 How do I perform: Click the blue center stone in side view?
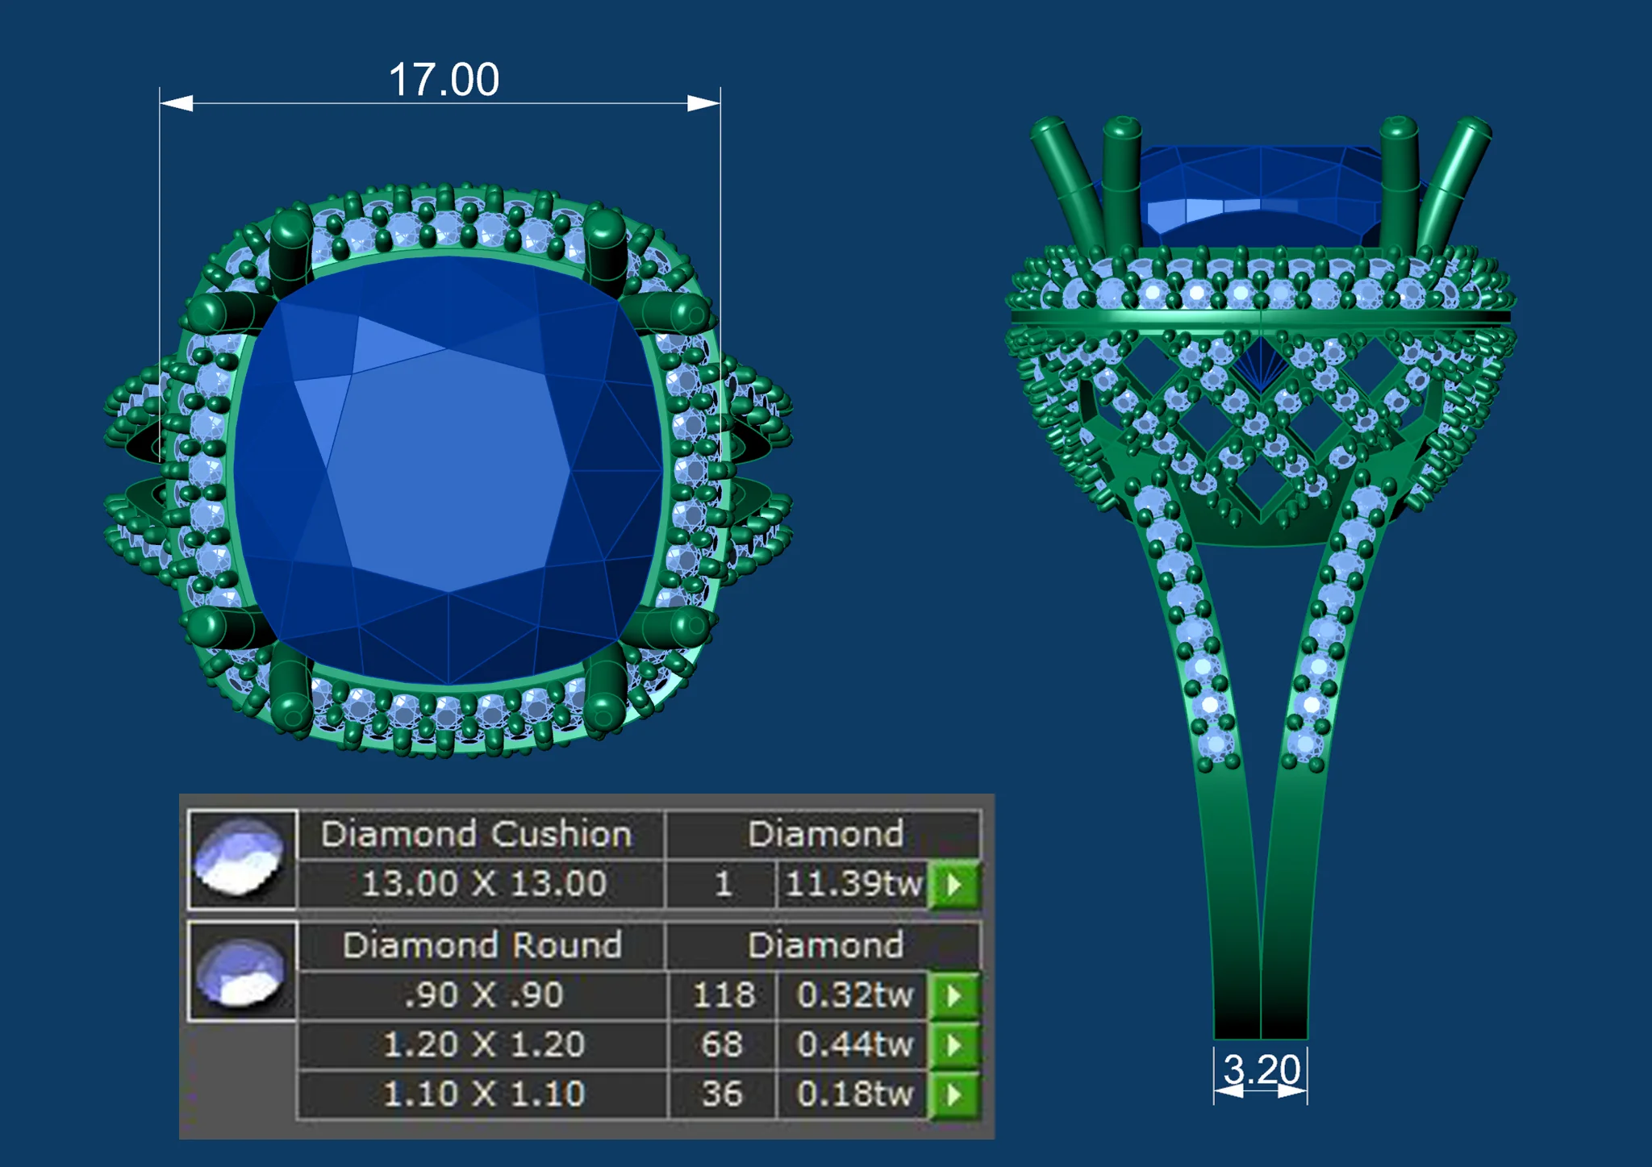[x=1260, y=198]
